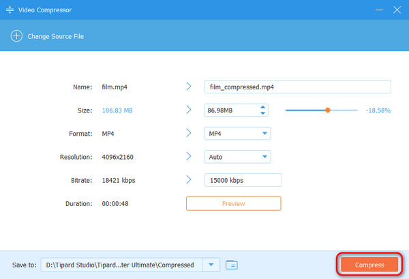Click the source name film.mp4 text
The width and height of the screenshot is (409, 279).
115,87
